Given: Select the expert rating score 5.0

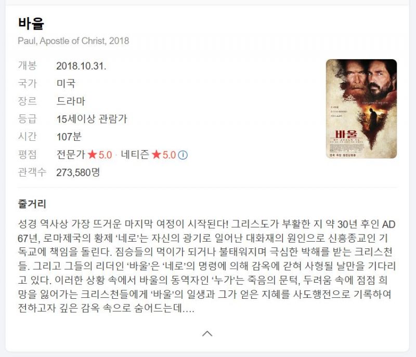Looking at the screenshot, I should click(x=105, y=155).
